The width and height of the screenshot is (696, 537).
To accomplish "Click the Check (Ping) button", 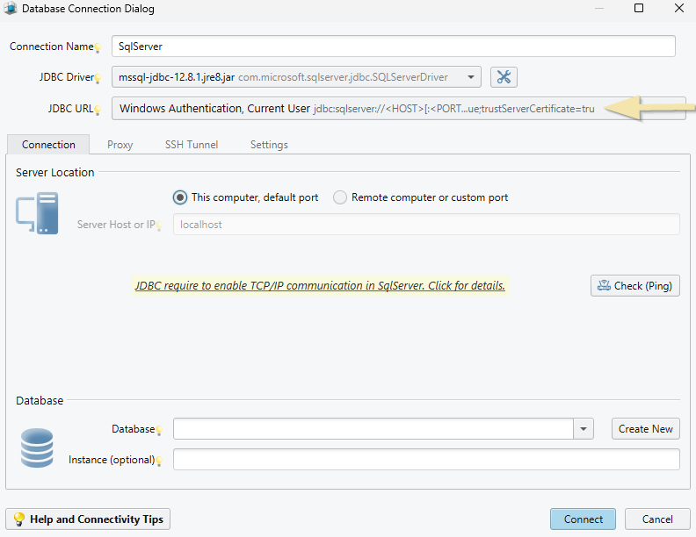I will tap(634, 286).
